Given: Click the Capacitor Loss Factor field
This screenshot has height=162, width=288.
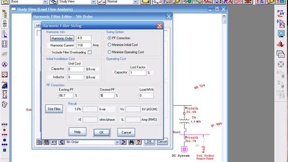Looking at the screenshot, I should [138, 72].
